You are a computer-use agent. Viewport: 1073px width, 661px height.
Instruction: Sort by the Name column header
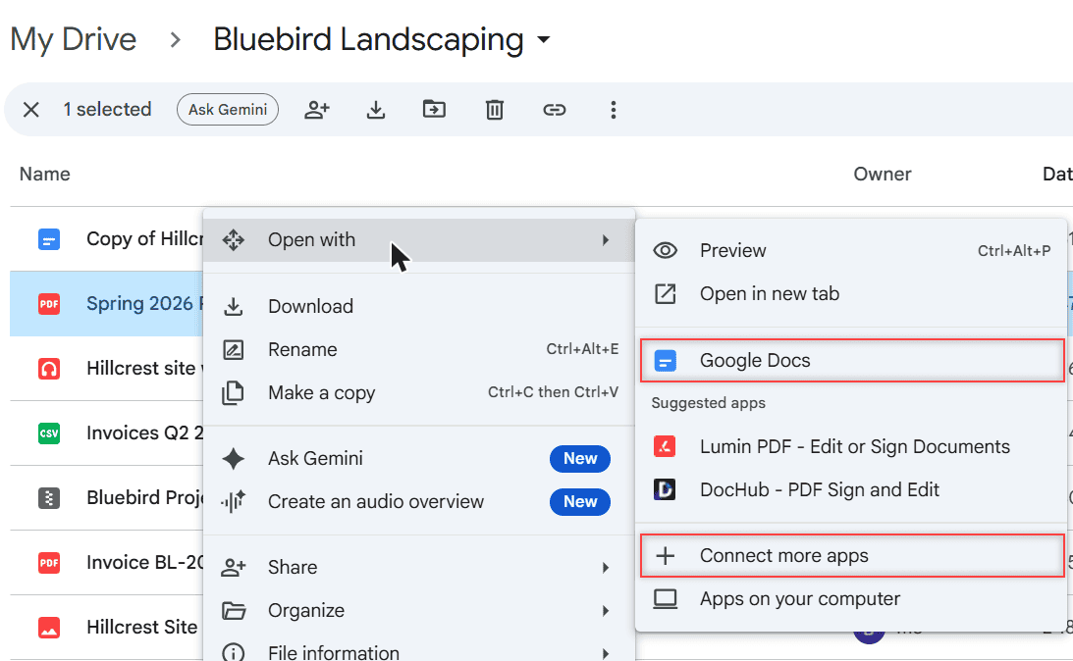(x=44, y=174)
